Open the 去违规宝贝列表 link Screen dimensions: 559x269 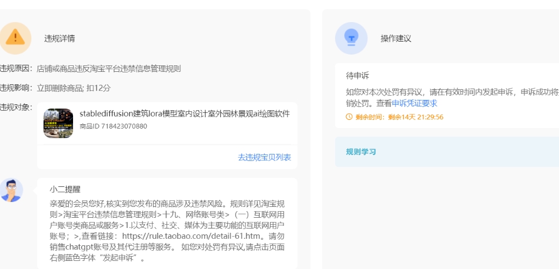click(x=264, y=157)
